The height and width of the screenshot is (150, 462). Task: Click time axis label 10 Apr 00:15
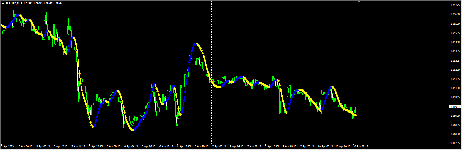click(x=325, y=146)
